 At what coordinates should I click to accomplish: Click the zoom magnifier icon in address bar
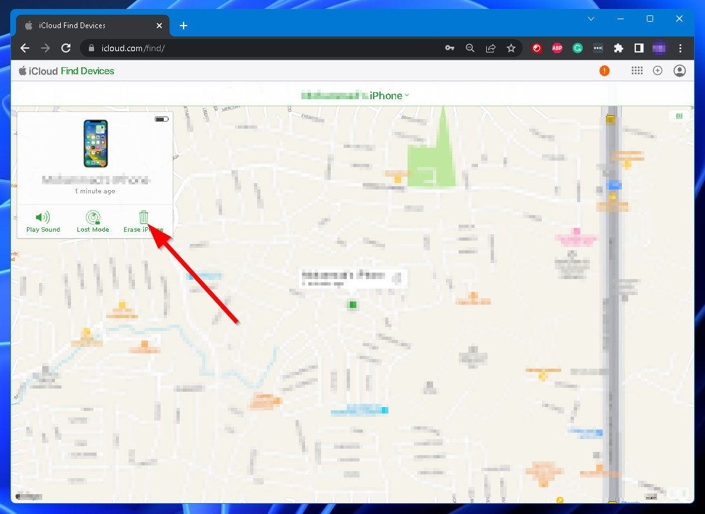470,48
